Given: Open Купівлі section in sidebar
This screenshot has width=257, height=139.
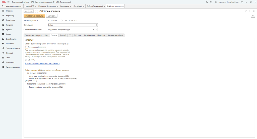Looking at the screenshot, I should 9,30.
